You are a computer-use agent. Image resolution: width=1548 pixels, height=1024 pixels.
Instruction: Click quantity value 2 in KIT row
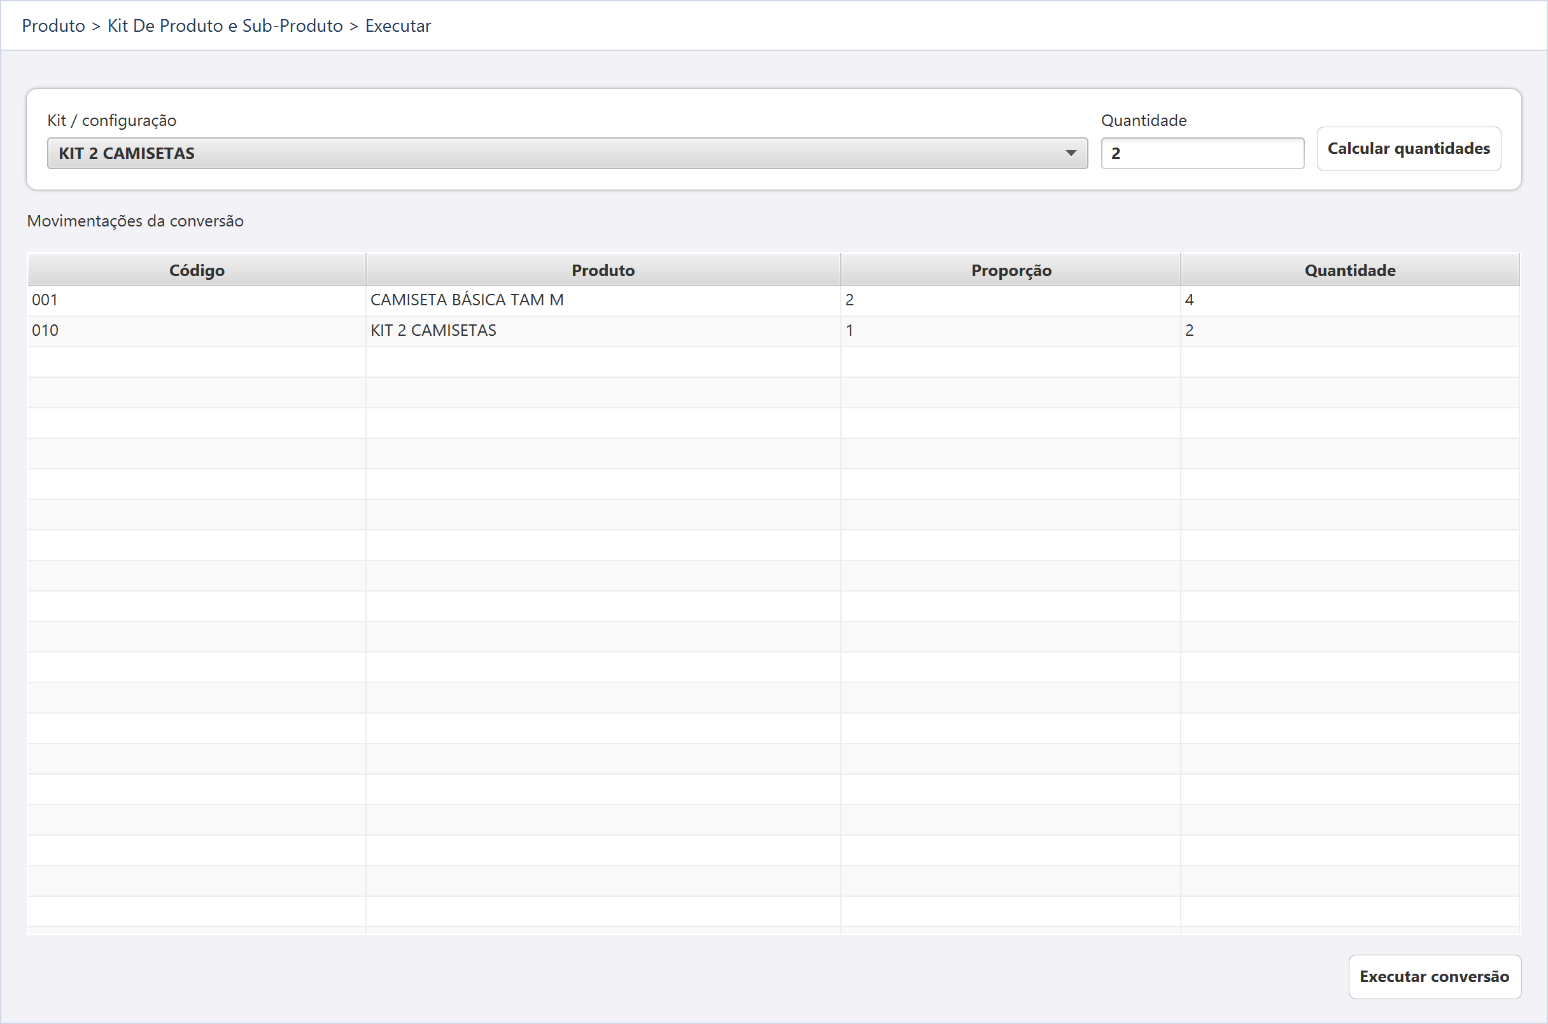(1350, 331)
